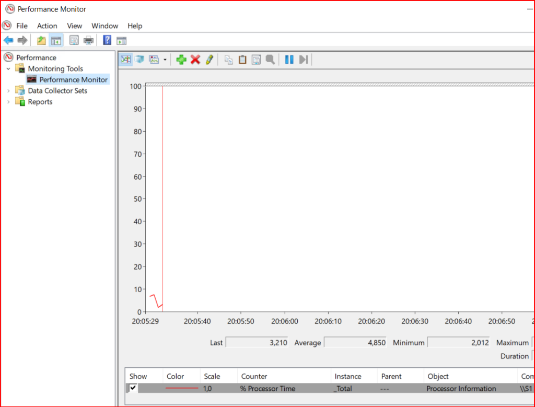Open graph Properties from the toolbar
535x407 pixels.
pos(256,60)
